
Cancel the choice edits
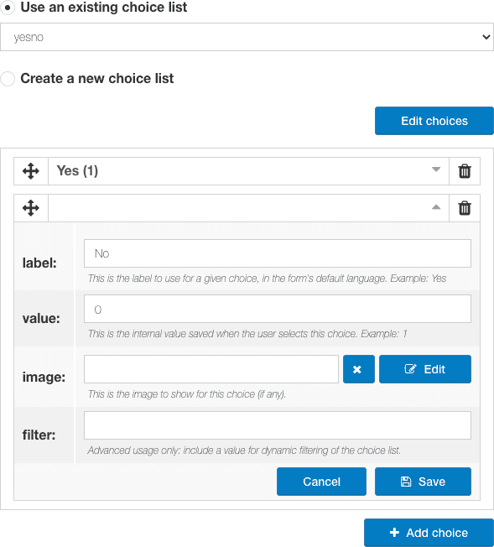321,482
